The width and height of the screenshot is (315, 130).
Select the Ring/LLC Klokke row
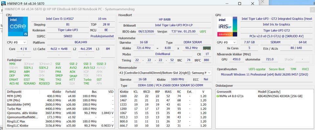click(60, 126)
